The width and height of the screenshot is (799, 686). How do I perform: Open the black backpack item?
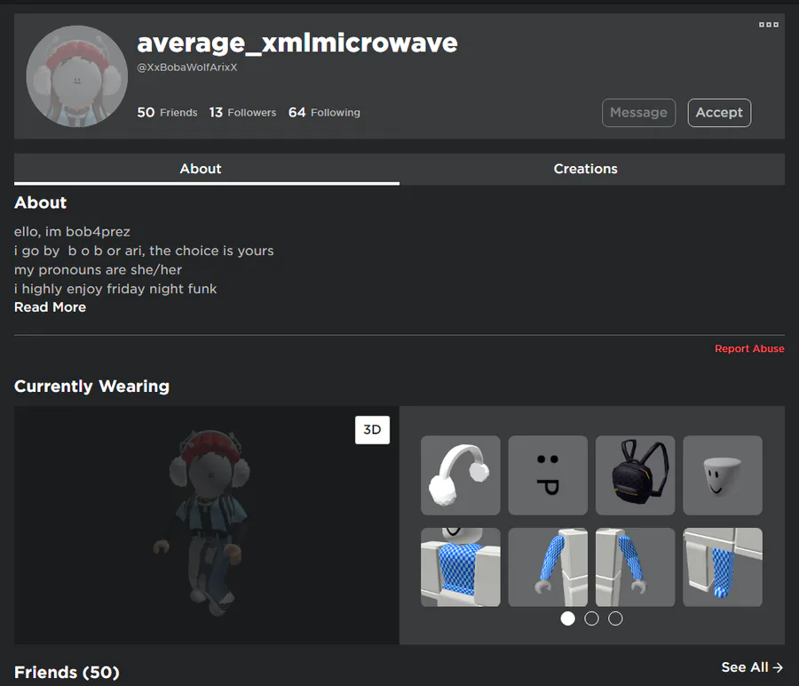(x=635, y=475)
